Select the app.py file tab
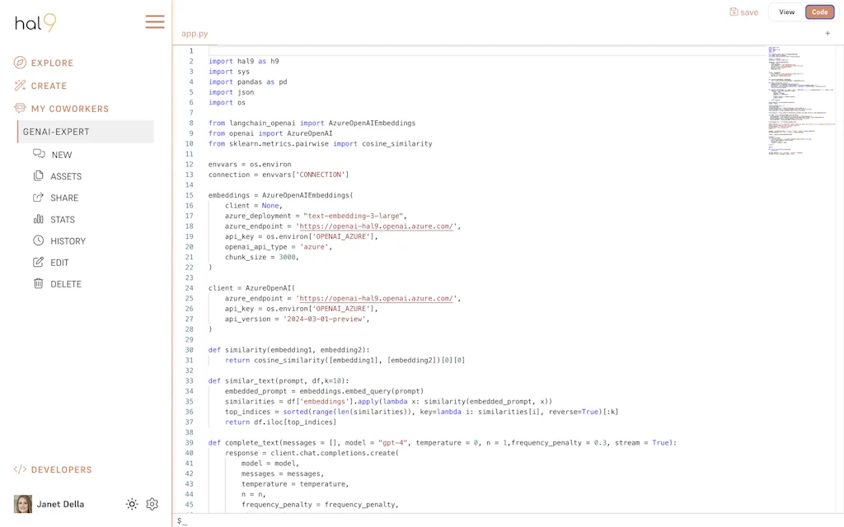 pyautogui.click(x=195, y=34)
